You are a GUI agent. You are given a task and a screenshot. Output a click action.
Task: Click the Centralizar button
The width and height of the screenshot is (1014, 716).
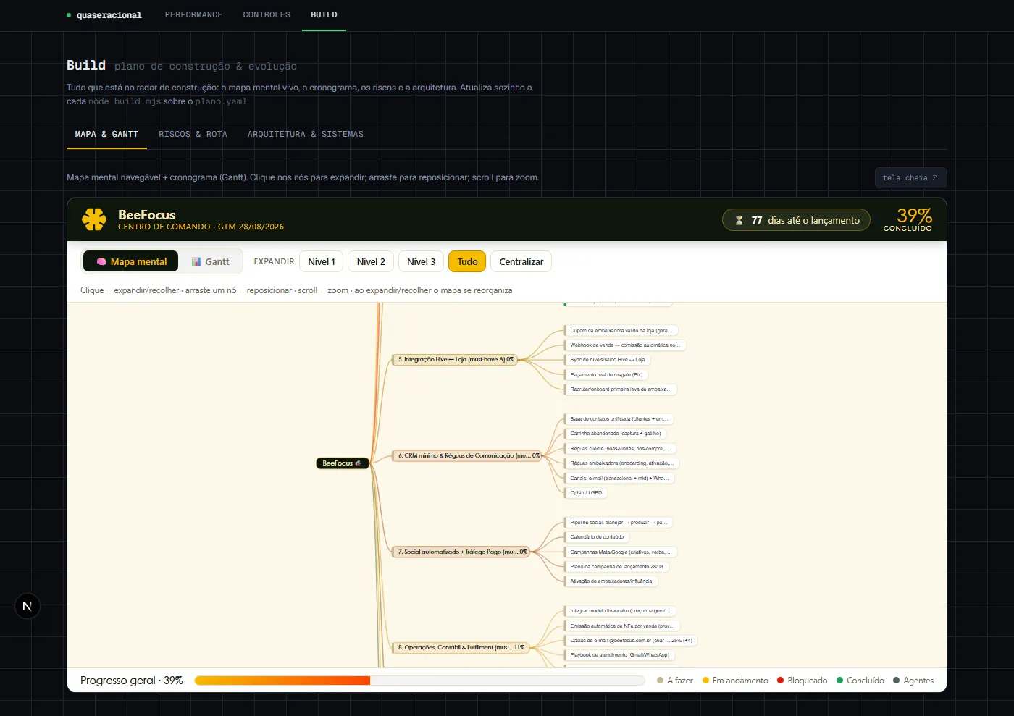[x=521, y=261]
